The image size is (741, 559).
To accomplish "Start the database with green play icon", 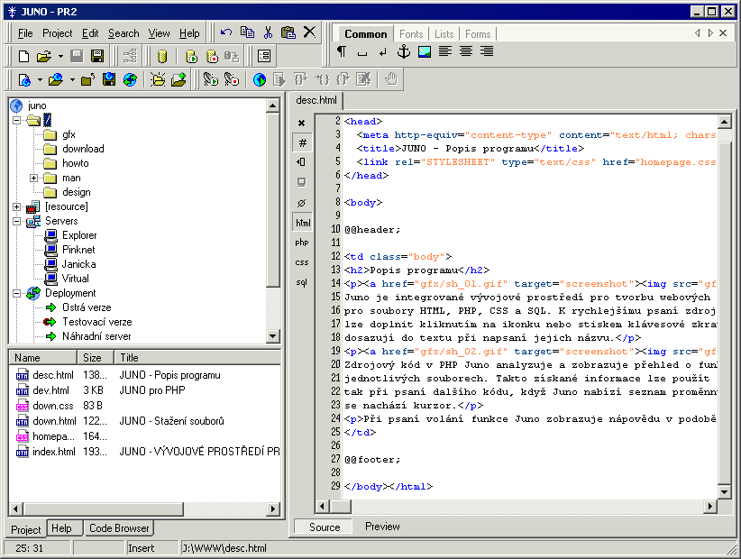I will point(191,56).
